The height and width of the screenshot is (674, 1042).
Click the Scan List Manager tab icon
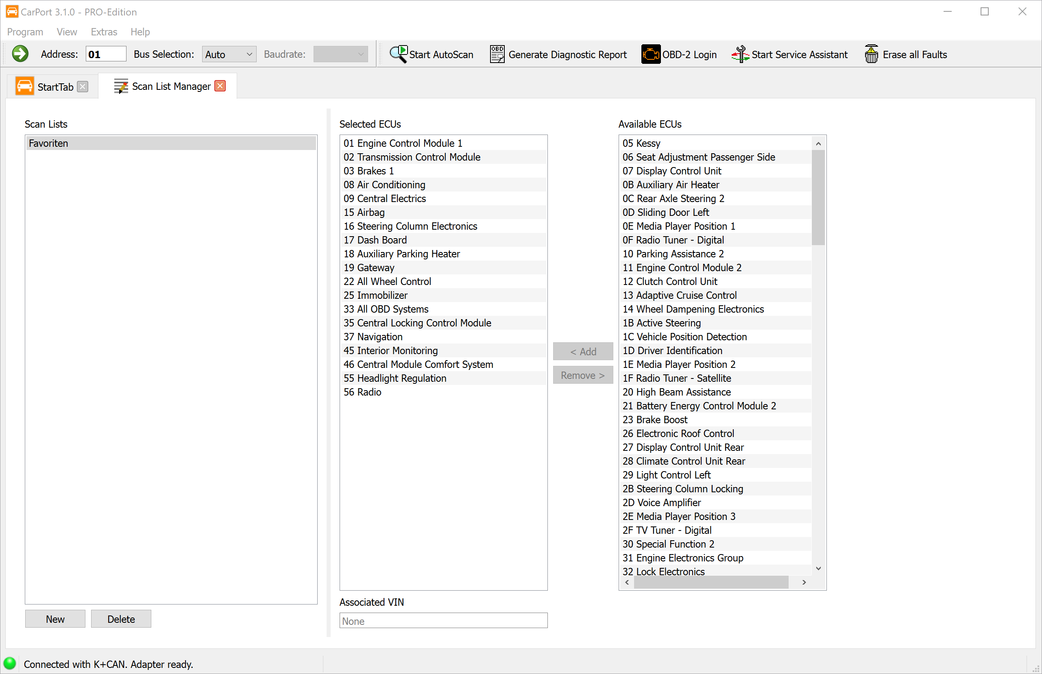[x=120, y=86]
